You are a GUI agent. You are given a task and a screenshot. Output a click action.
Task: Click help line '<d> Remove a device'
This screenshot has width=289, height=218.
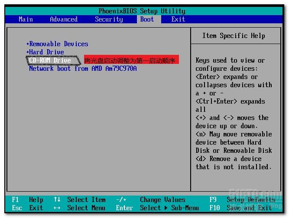click(228, 159)
